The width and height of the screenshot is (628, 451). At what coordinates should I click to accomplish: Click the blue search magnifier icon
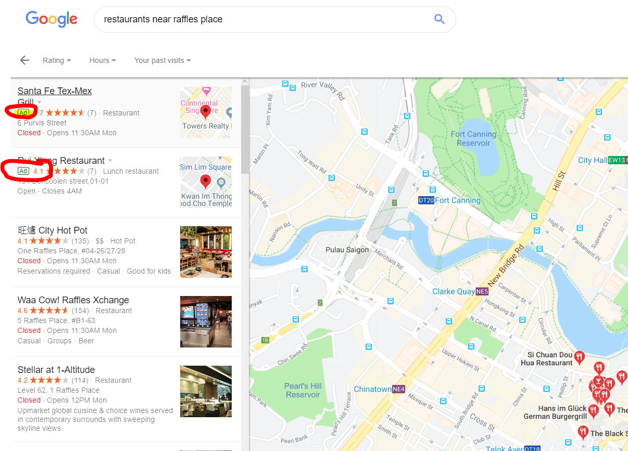point(439,19)
